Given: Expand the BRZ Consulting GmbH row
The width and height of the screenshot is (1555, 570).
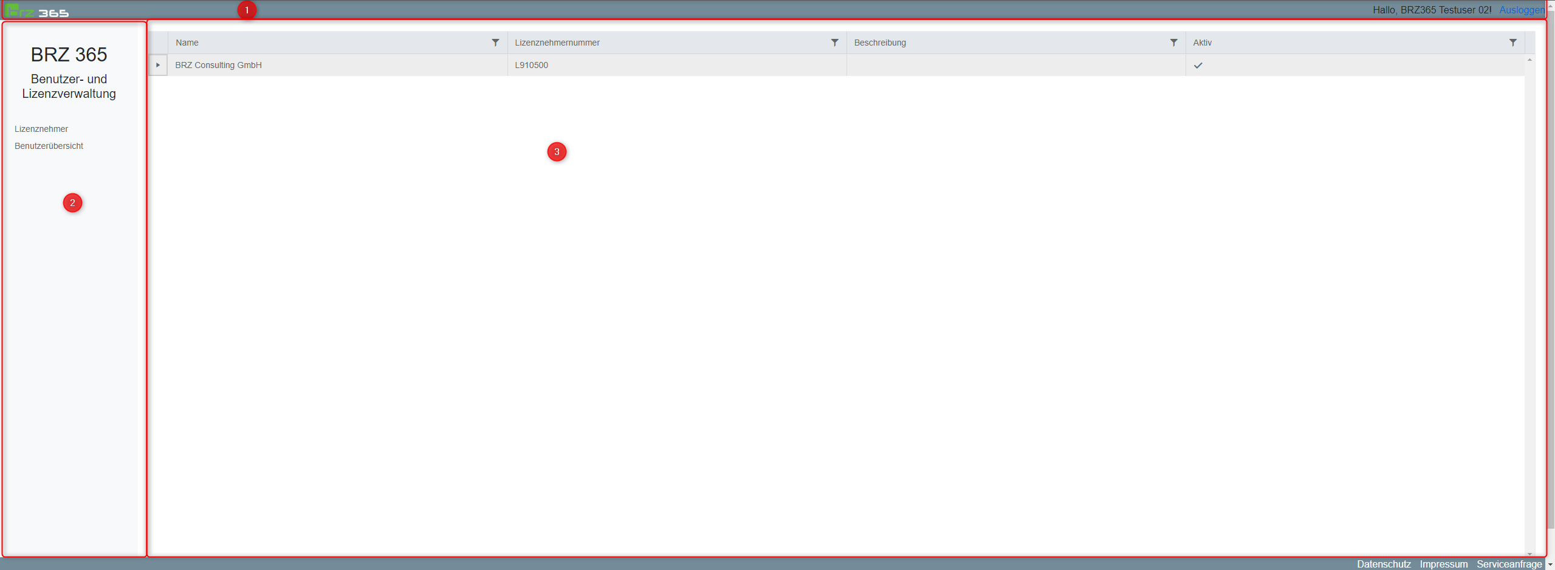Looking at the screenshot, I should 158,65.
